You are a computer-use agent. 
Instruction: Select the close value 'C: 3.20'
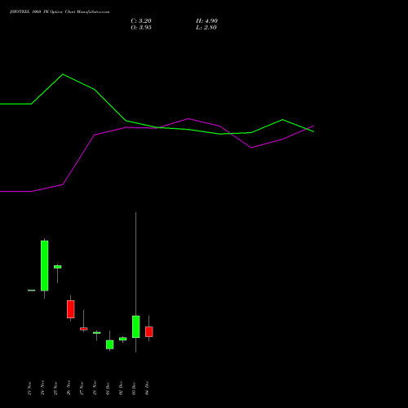(141, 21)
